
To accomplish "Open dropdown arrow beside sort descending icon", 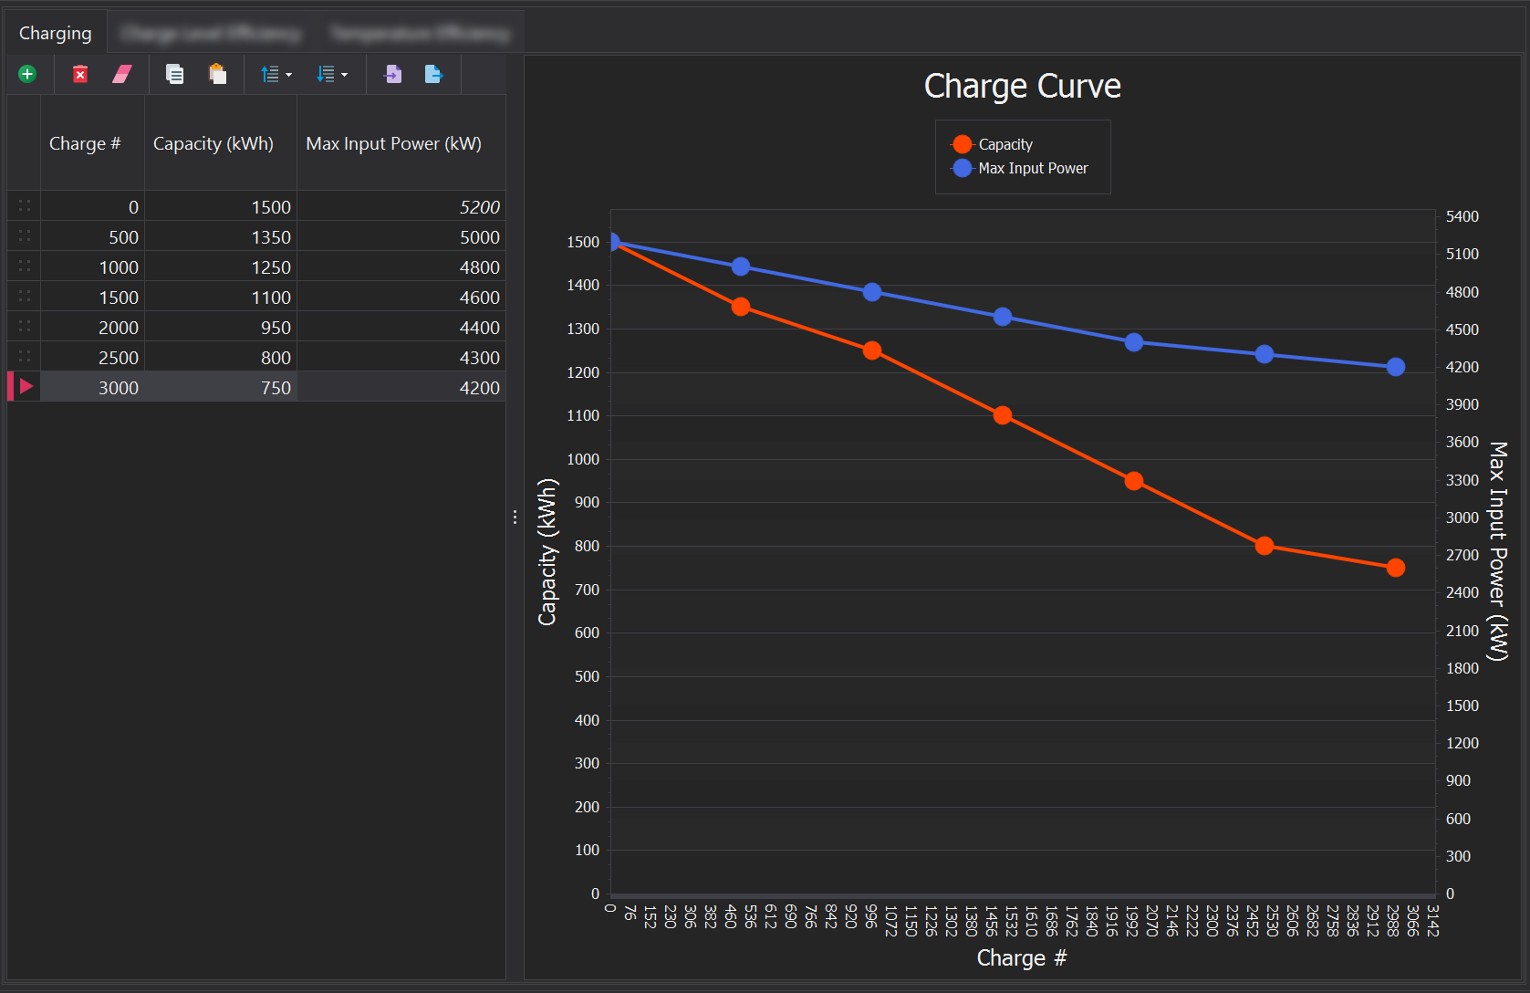I will (344, 75).
